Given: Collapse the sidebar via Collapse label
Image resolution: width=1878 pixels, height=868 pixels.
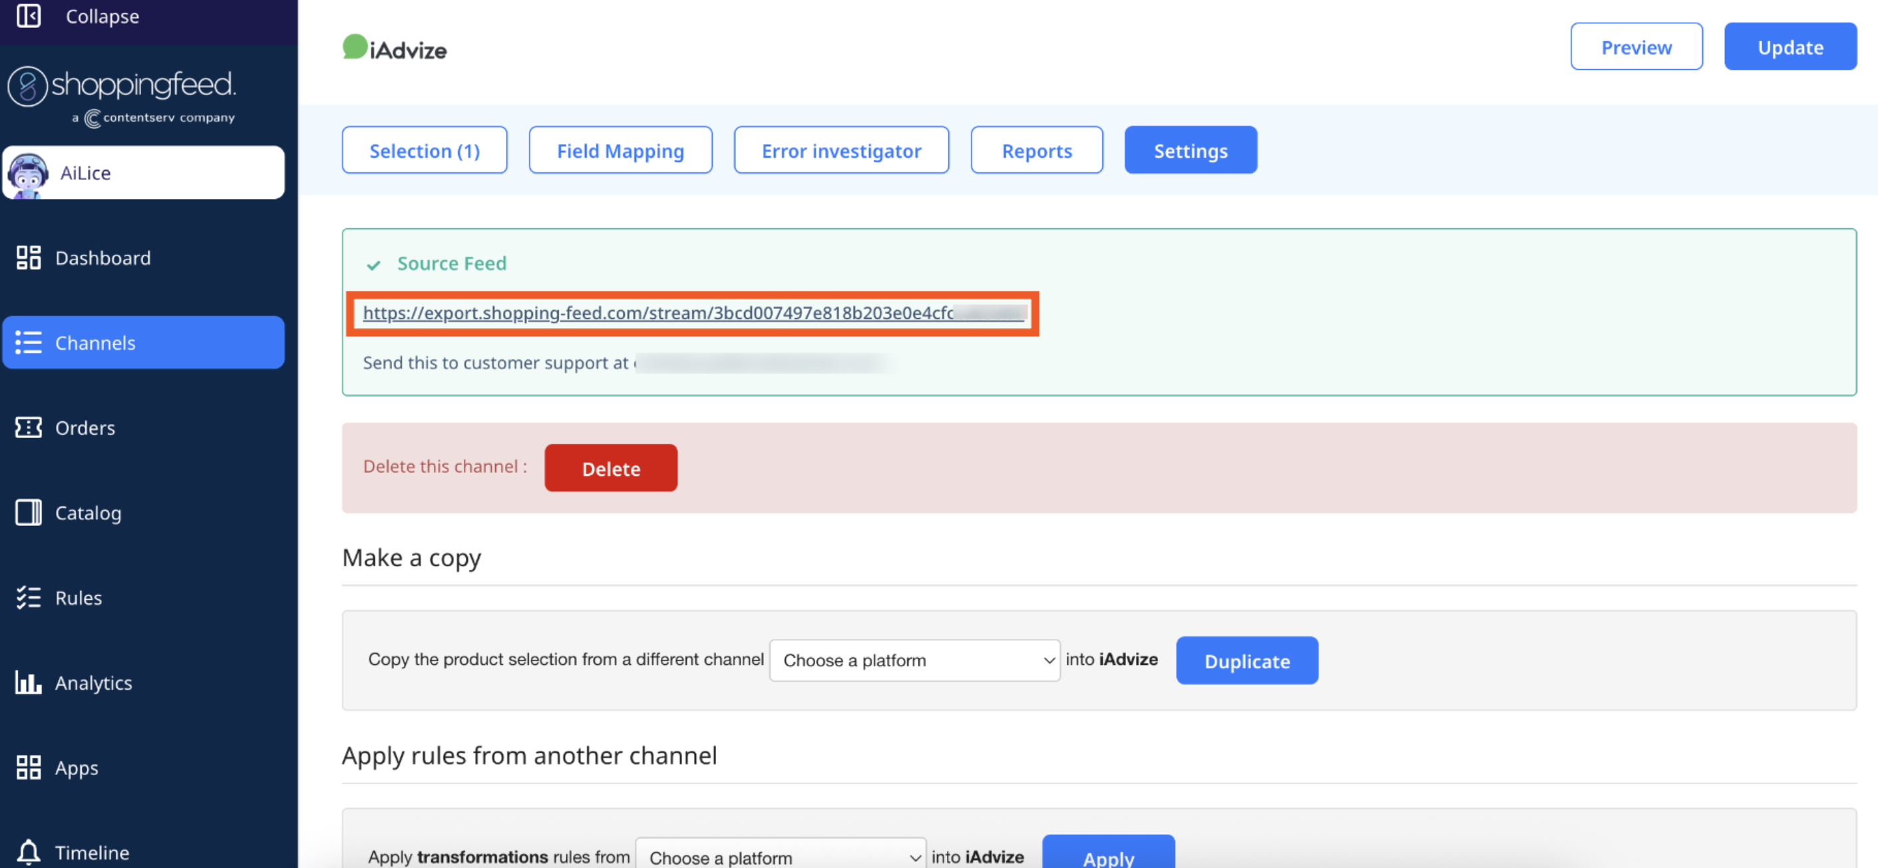Looking at the screenshot, I should click(102, 16).
